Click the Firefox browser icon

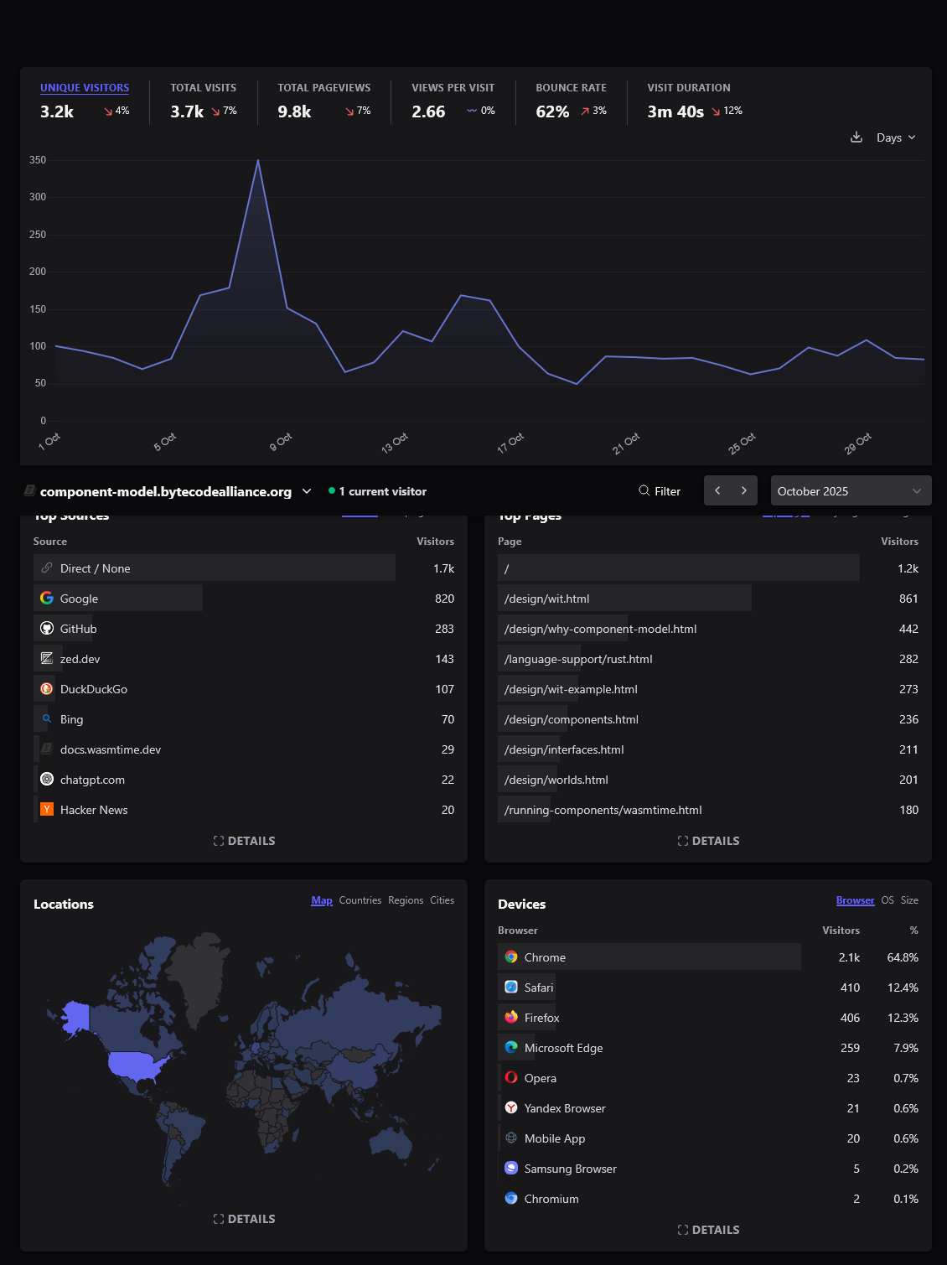pyautogui.click(x=511, y=1018)
